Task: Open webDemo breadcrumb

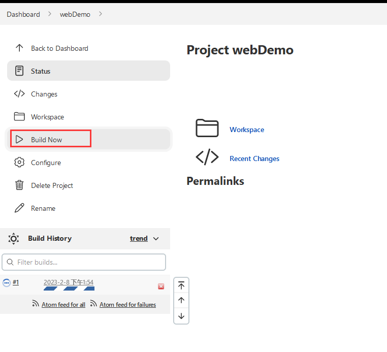Action: point(75,14)
